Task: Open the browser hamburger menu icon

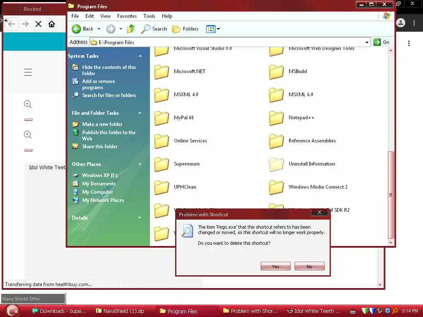Action: click(28, 72)
